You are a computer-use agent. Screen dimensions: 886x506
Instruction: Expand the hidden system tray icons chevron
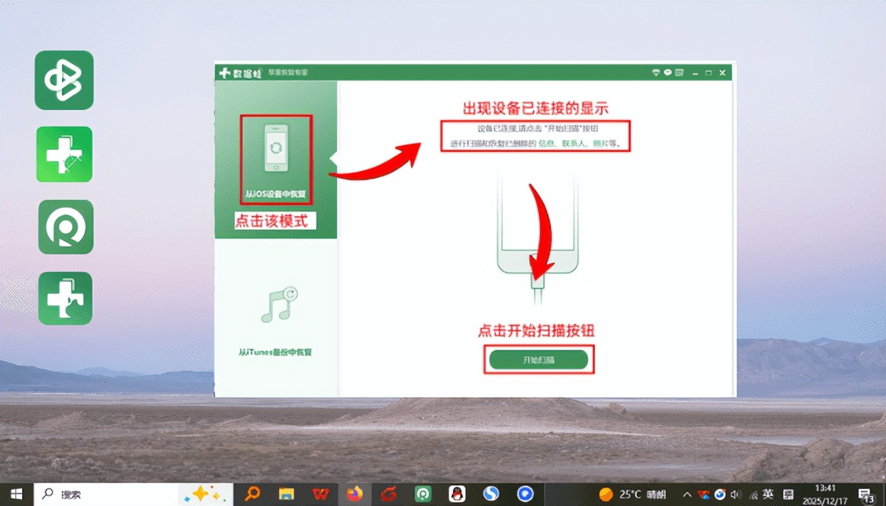click(x=687, y=494)
